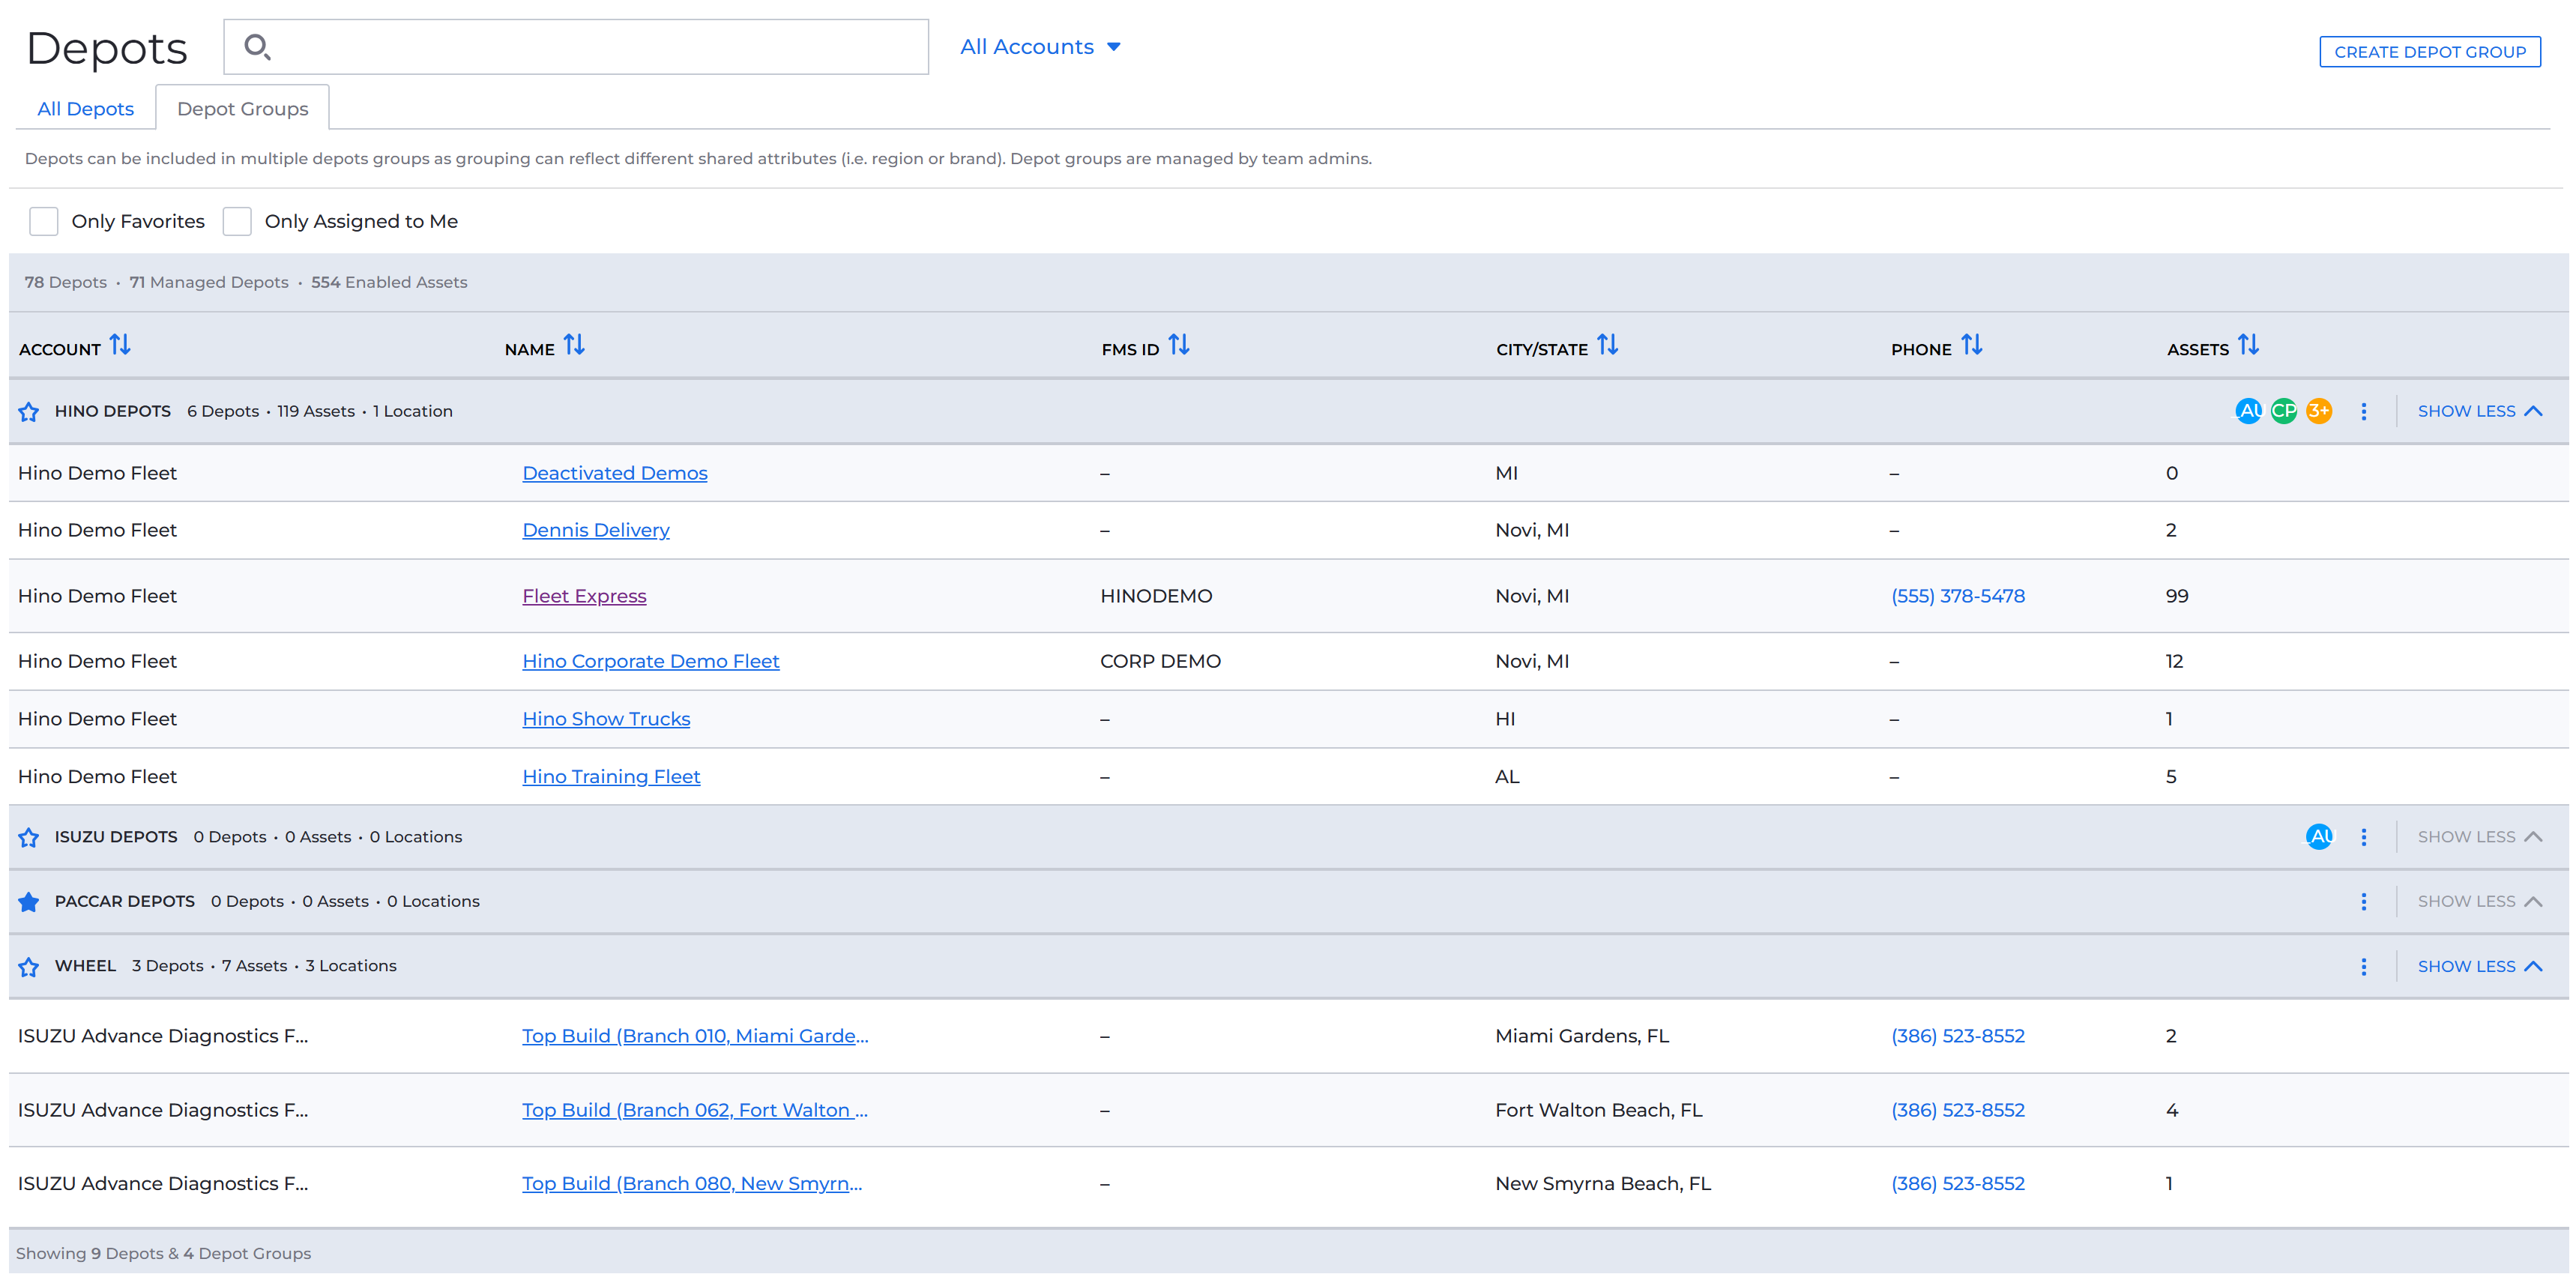Switch to the All Depots tab

tap(86, 109)
